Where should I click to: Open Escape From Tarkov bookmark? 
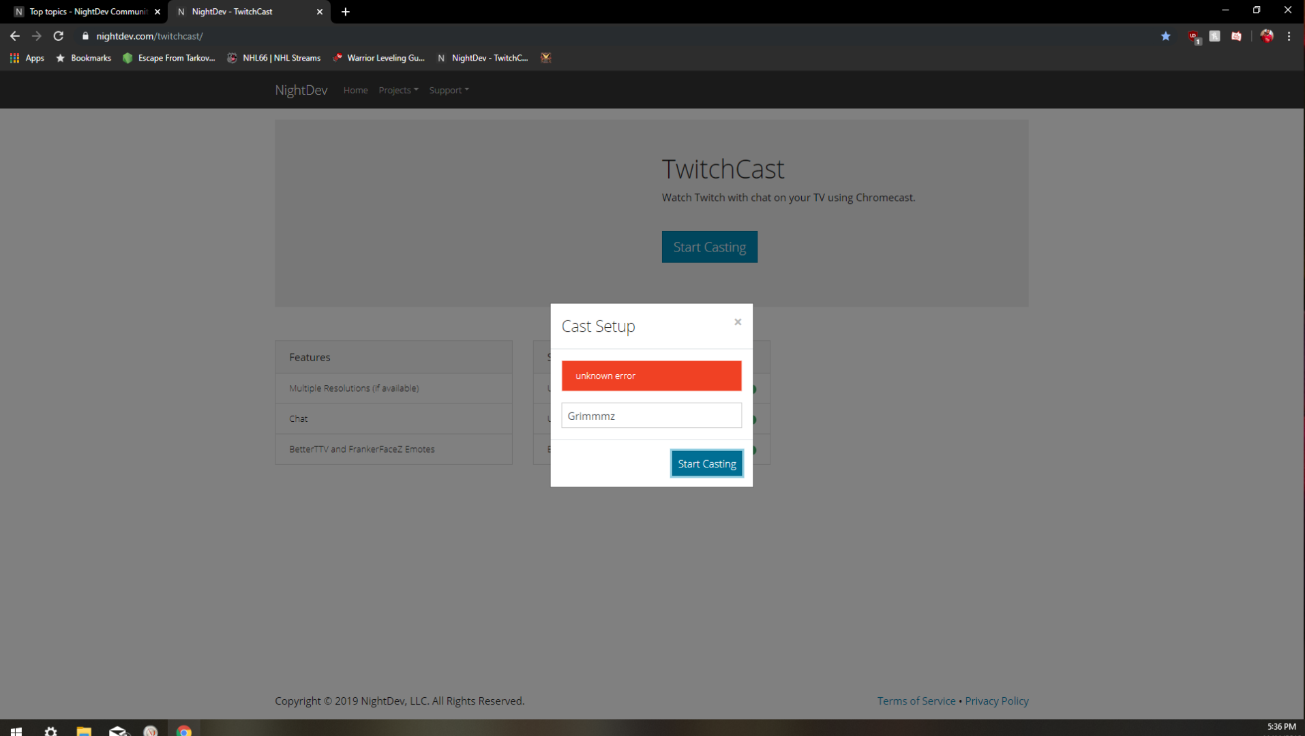tap(169, 58)
